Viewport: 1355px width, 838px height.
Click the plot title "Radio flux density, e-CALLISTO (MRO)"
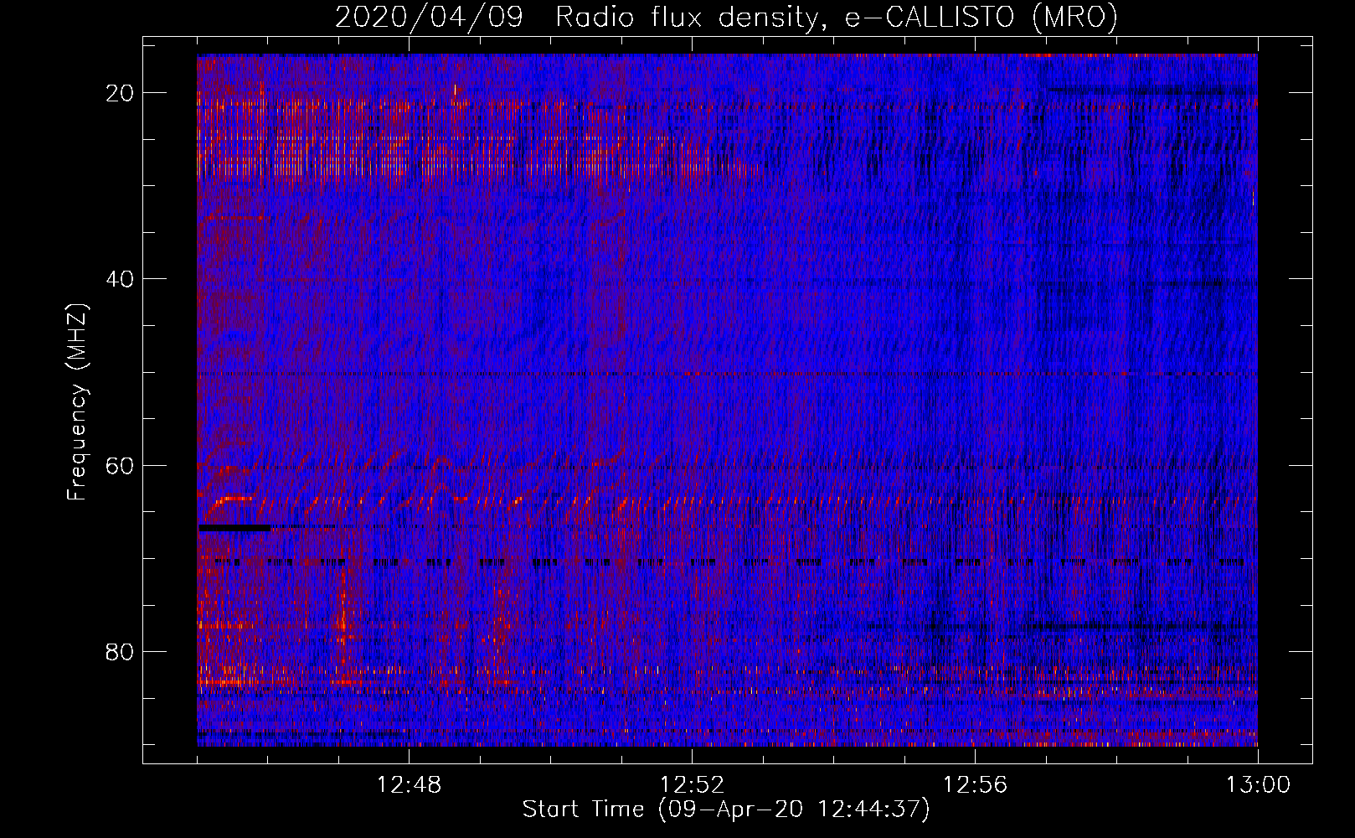[837, 17]
